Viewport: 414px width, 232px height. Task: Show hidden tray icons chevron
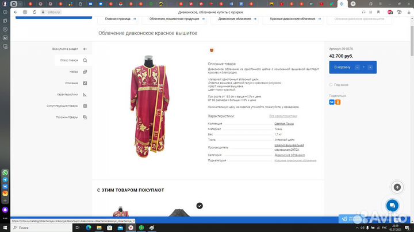(x=357, y=228)
